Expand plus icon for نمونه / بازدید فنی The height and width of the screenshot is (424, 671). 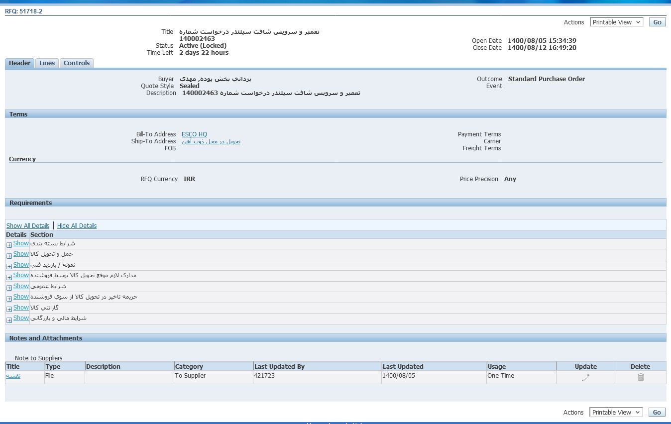pos(9,266)
